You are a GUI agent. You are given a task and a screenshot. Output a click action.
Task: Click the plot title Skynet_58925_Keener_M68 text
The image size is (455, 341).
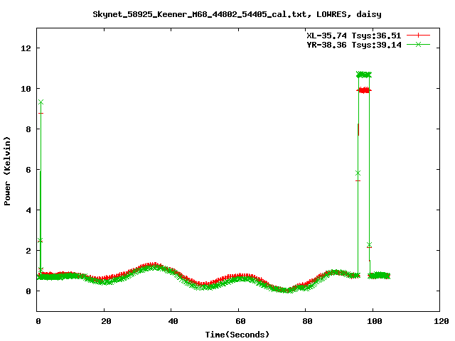237,14
